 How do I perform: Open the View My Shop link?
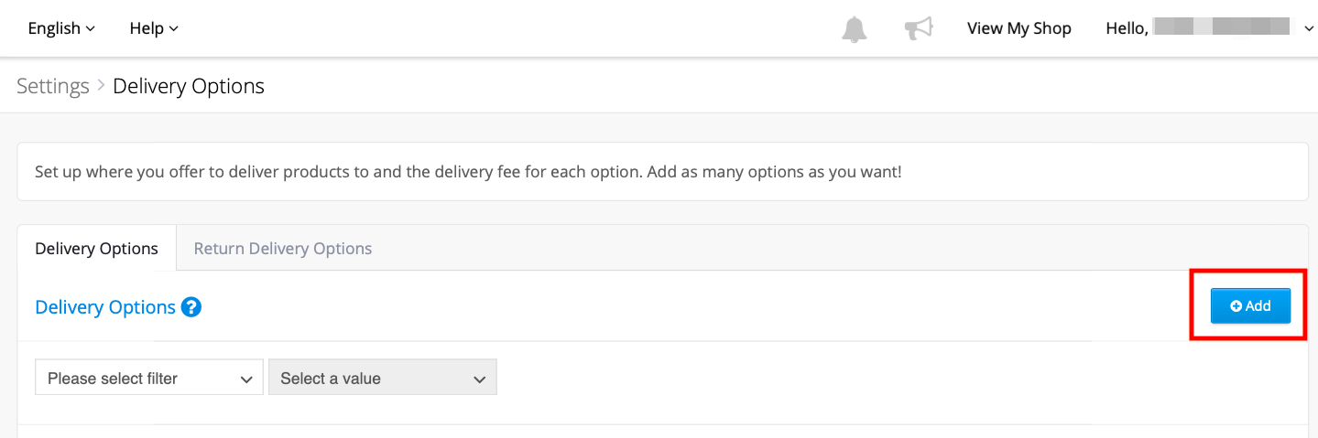(1019, 28)
